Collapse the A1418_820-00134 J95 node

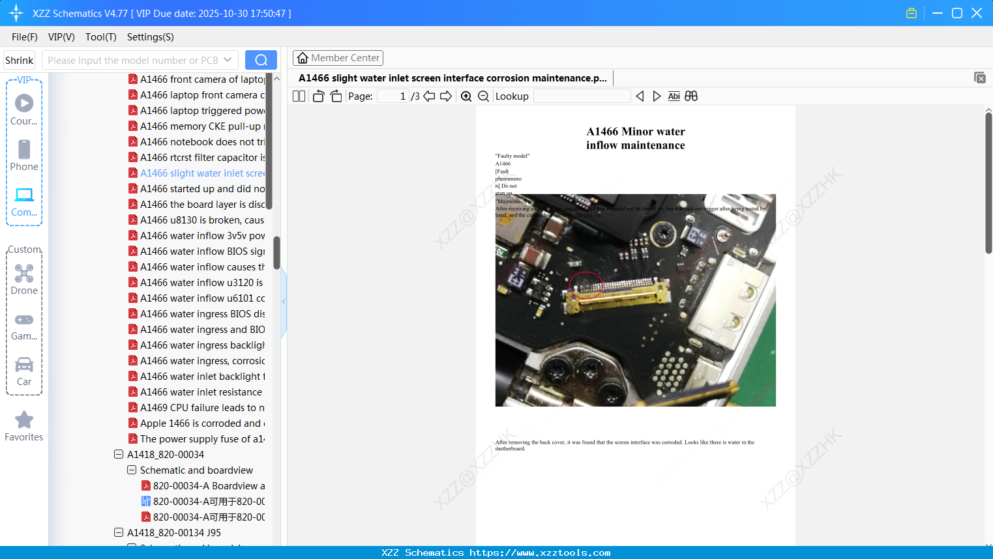coord(119,532)
